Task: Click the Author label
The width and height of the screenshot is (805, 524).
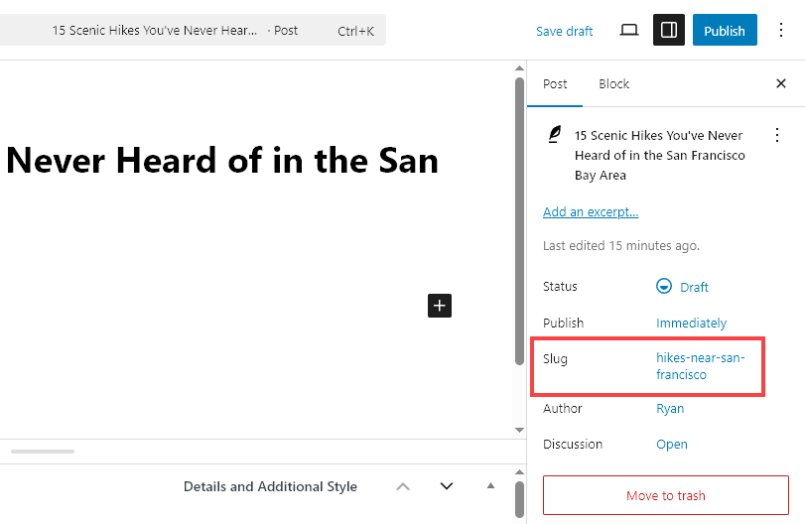Action: tap(563, 409)
